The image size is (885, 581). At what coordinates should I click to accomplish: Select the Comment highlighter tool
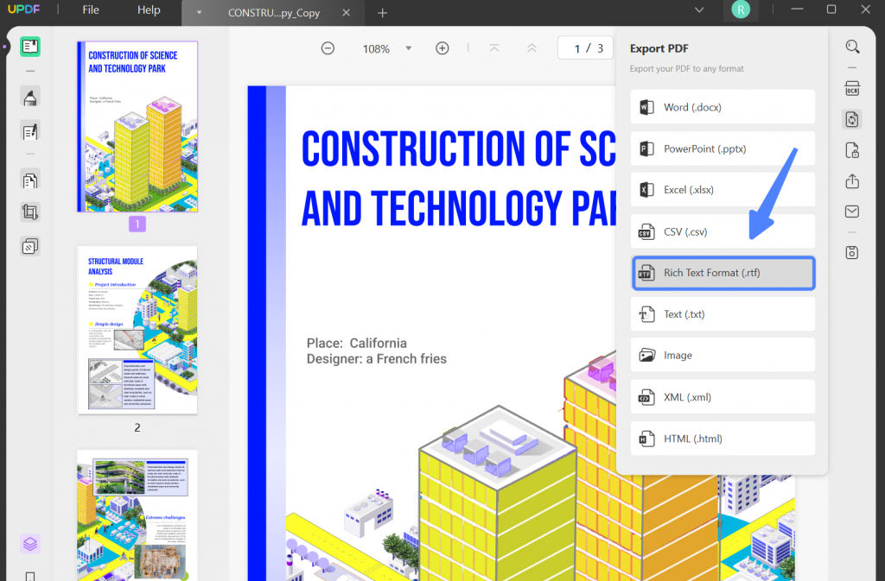(30, 98)
